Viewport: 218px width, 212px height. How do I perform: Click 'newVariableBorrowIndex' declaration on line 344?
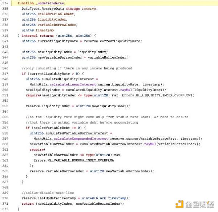[x=60, y=57]
